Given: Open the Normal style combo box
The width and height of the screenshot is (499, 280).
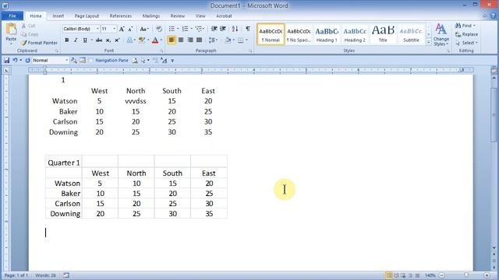Looking at the screenshot, I should [x=50, y=61].
